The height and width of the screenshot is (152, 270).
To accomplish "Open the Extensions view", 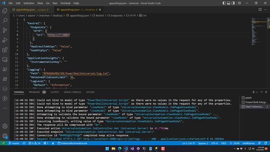I will coord(5,50).
